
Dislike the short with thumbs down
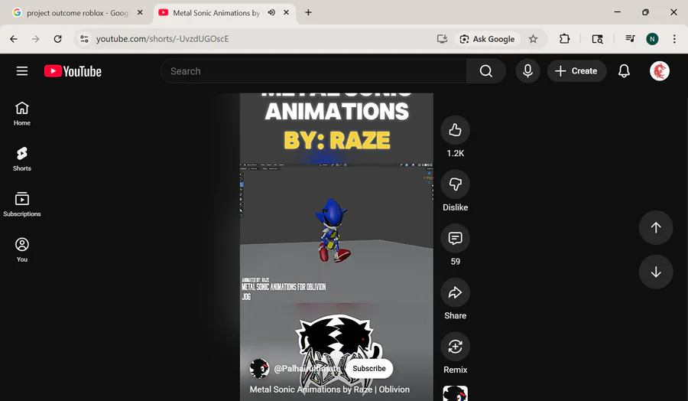click(455, 184)
